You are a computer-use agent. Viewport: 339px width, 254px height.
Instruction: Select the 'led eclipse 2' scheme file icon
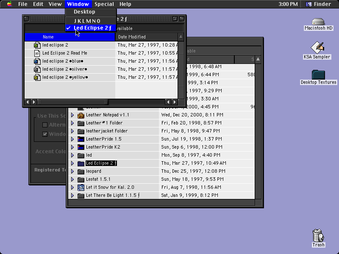click(37, 45)
